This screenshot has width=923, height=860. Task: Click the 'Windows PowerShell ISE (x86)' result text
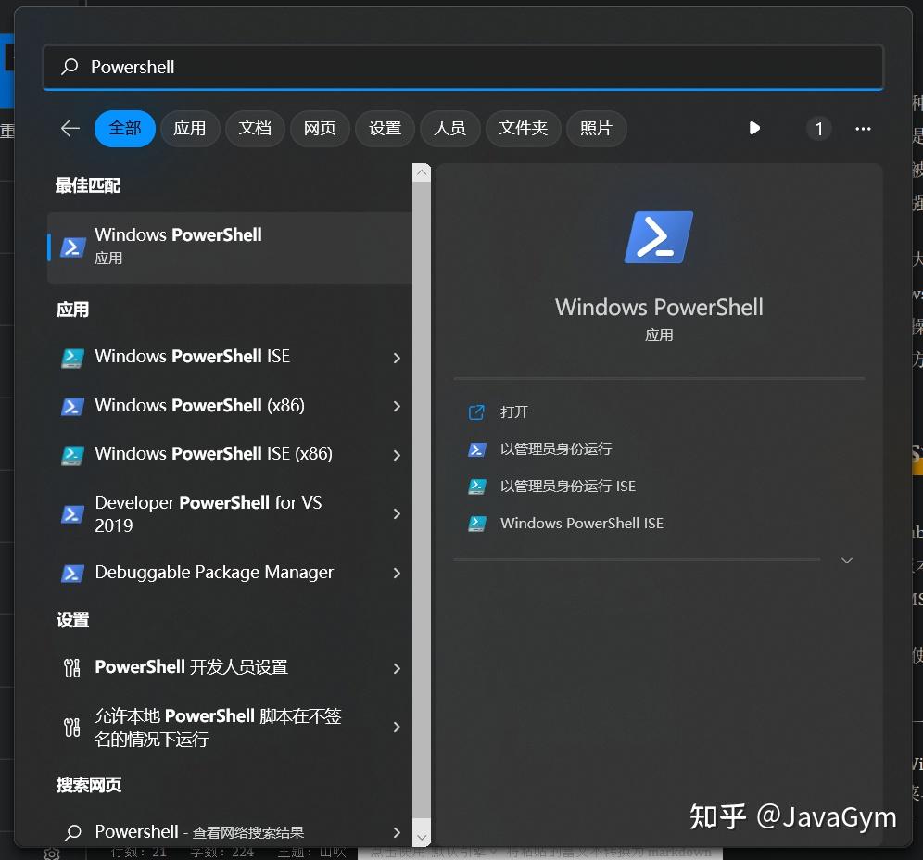[x=214, y=454]
